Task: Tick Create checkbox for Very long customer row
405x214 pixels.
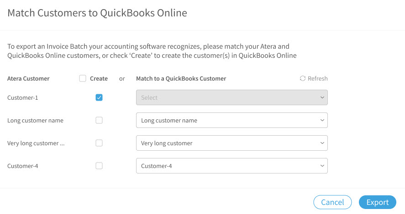Action: coord(99,143)
